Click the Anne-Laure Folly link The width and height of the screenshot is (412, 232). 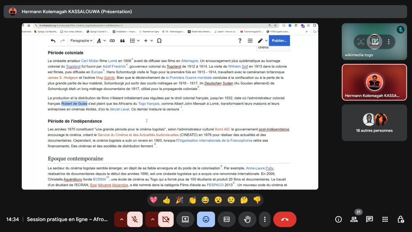(x=260, y=168)
